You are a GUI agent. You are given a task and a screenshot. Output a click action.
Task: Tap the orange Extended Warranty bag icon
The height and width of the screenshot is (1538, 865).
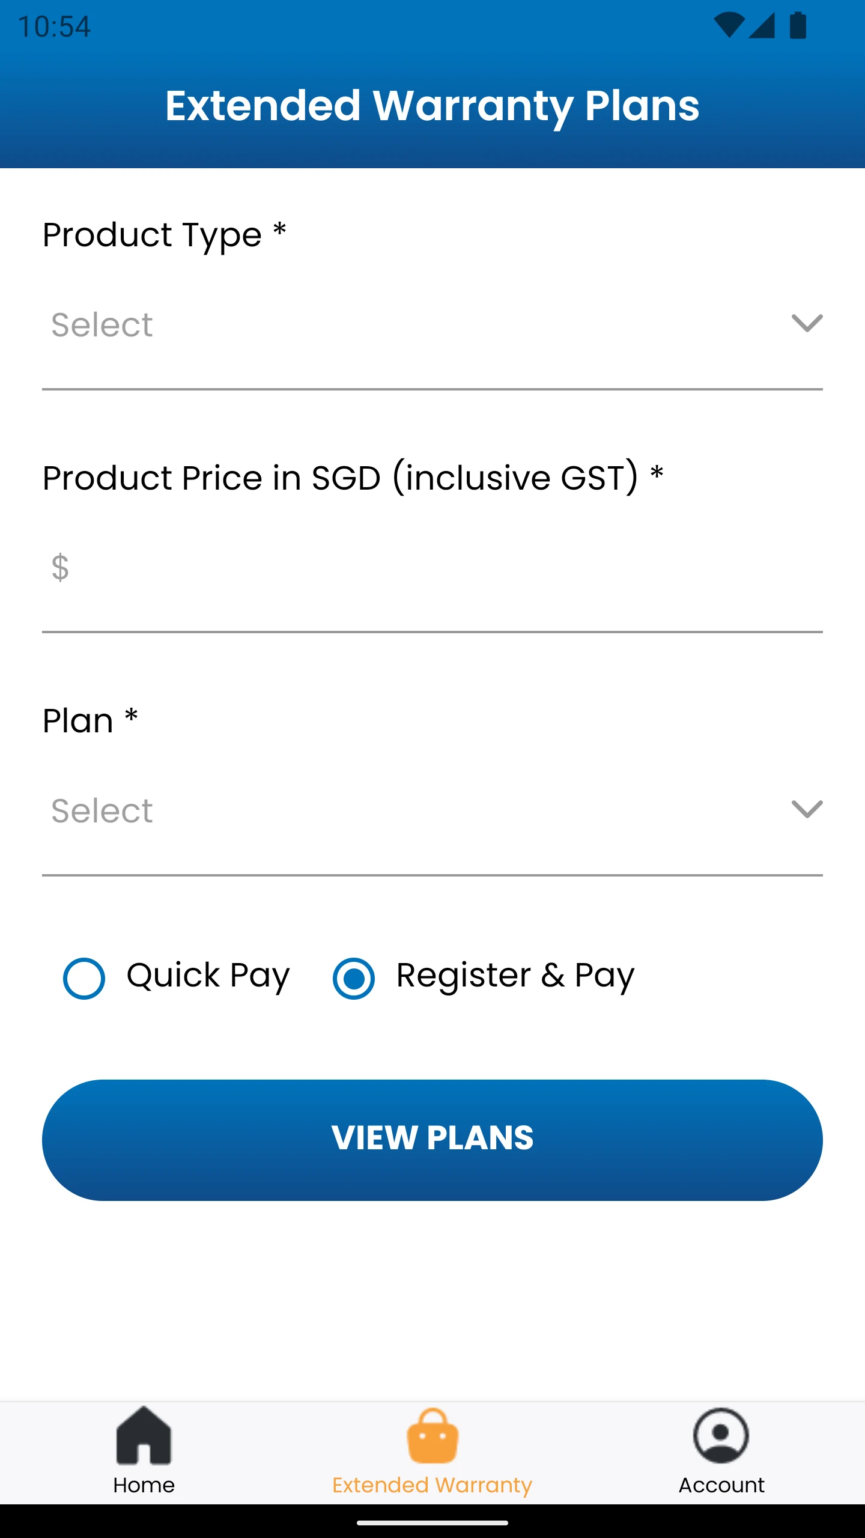tap(432, 1435)
